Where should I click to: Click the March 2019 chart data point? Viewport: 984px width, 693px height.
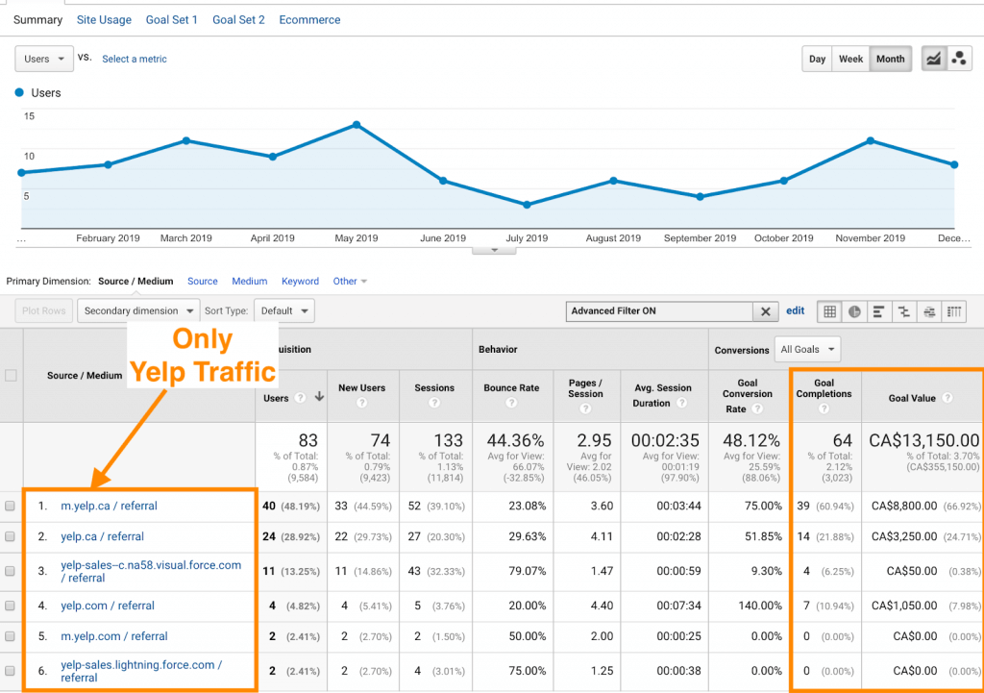click(186, 140)
